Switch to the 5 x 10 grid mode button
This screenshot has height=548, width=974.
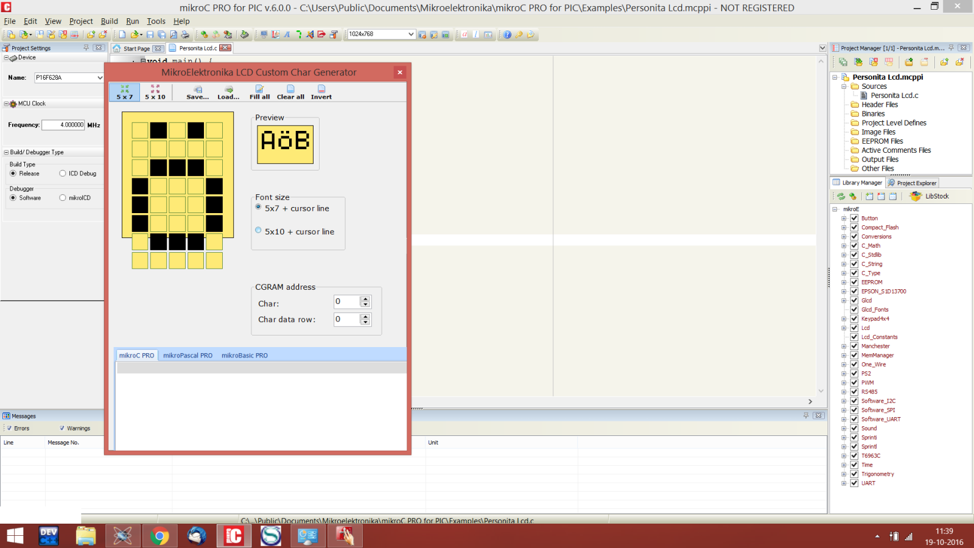click(x=155, y=92)
